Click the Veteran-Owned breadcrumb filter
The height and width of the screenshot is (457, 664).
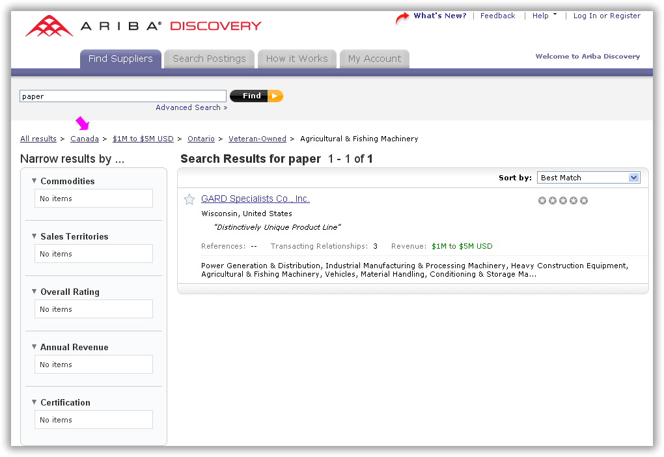pos(257,139)
